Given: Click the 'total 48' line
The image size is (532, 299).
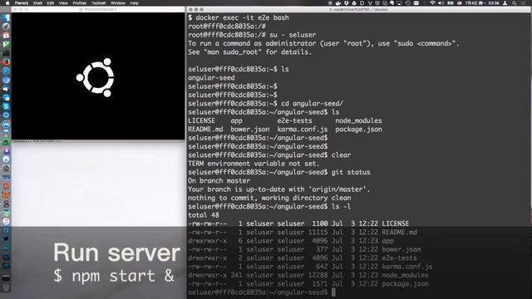Looking at the screenshot, I should tap(204, 215).
